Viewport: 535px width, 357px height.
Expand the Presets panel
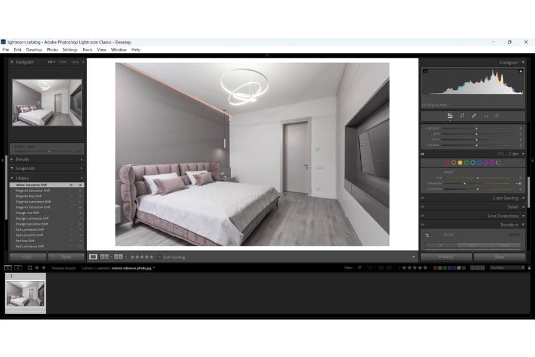click(12, 159)
